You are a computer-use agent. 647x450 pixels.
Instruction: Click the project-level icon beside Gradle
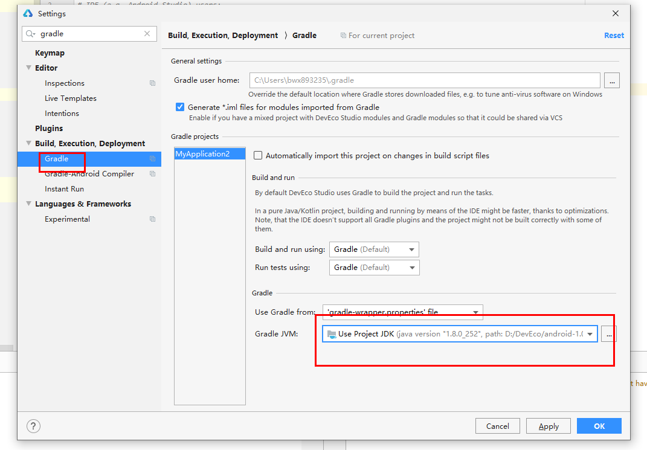point(153,159)
